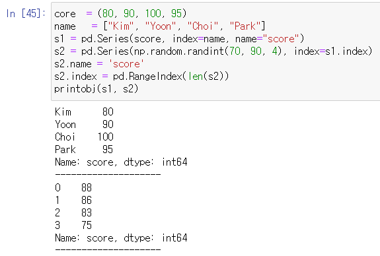
Task: Click the s2.name = 'score' line
Action: coord(99,64)
